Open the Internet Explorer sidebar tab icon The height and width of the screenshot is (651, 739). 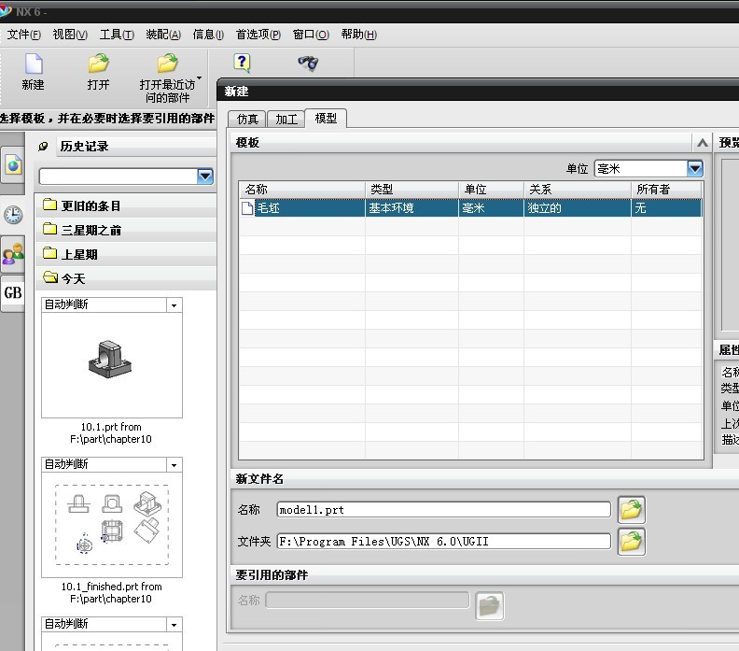pos(13,165)
